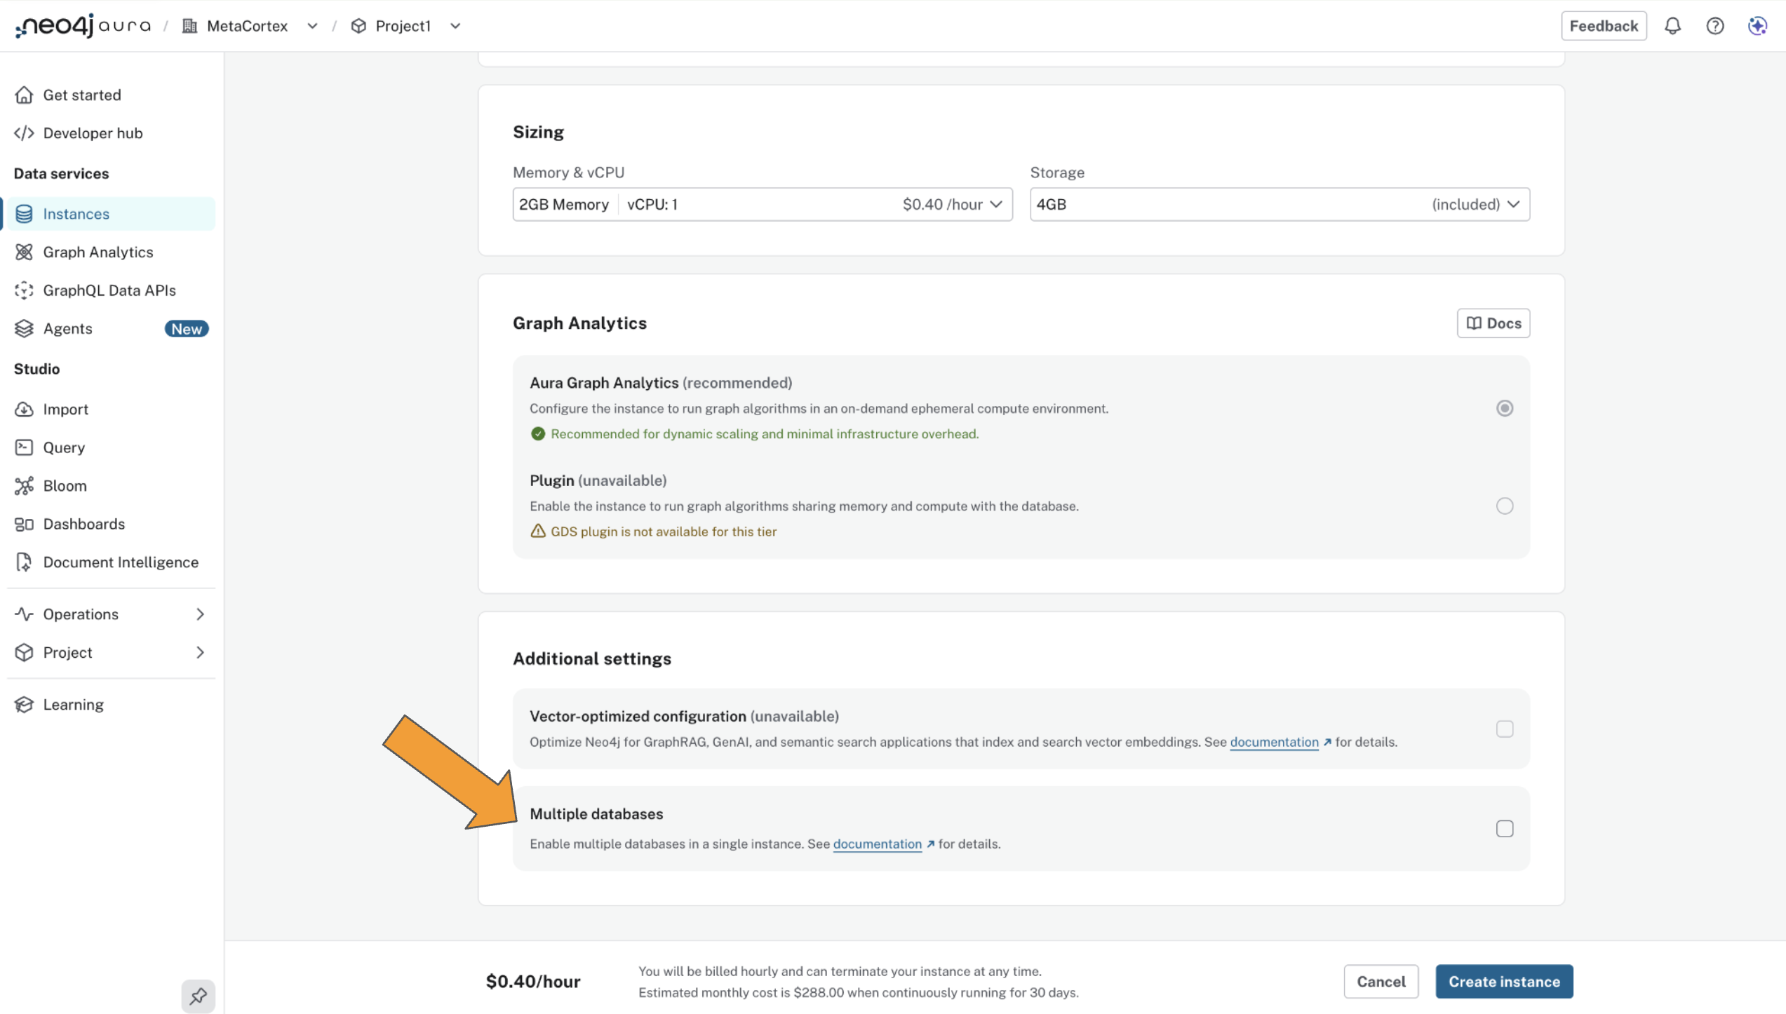Click the $0.40/hour price total
The height and width of the screenshot is (1014, 1786).
pos(533,982)
